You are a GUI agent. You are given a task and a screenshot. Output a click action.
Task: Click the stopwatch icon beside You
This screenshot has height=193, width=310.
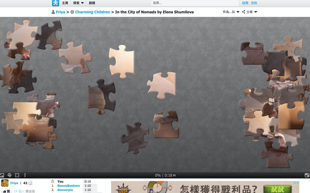pos(53,181)
